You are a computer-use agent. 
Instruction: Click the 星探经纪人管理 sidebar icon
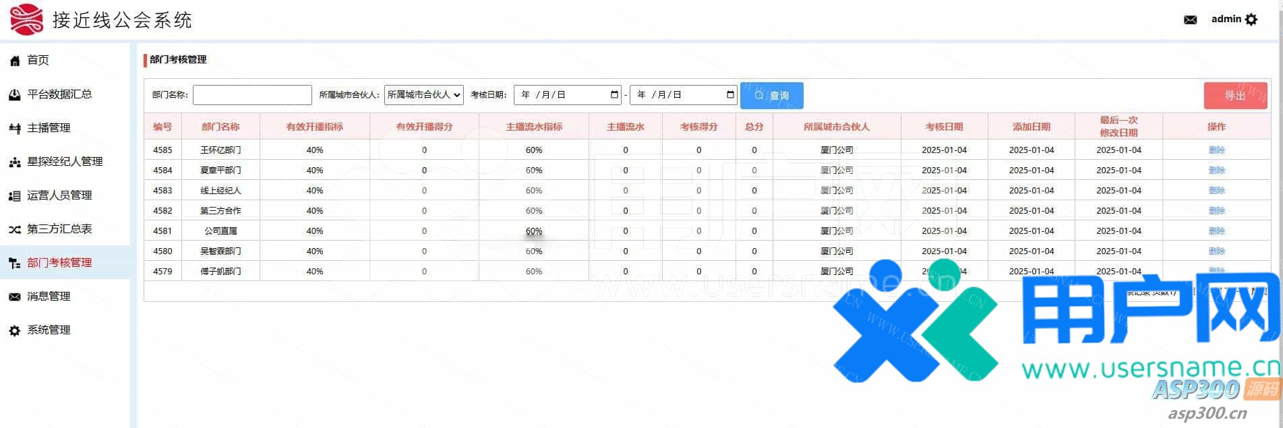(14, 162)
